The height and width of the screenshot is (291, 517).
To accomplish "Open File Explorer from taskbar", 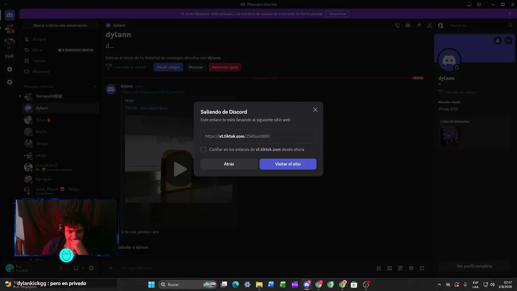I will (x=259, y=285).
